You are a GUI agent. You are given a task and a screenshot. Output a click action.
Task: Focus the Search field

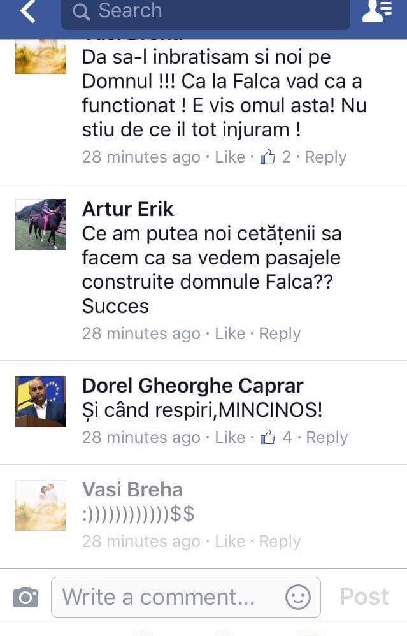click(206, 12)
